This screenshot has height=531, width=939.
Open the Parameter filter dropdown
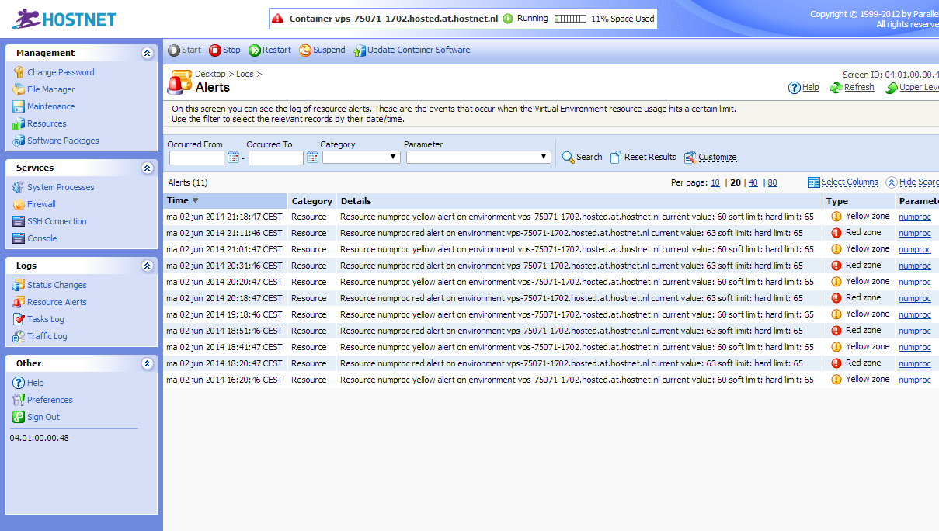click(x=478, y=158)
